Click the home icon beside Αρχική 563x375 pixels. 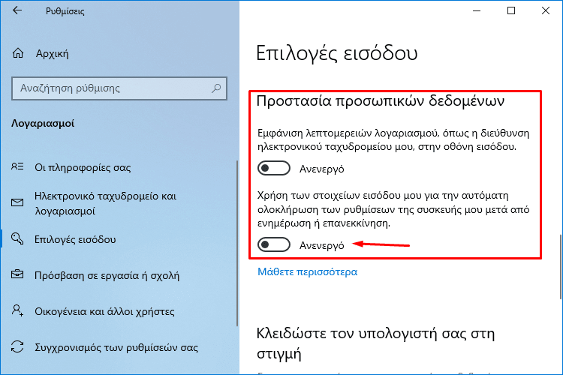coord(18,53)
